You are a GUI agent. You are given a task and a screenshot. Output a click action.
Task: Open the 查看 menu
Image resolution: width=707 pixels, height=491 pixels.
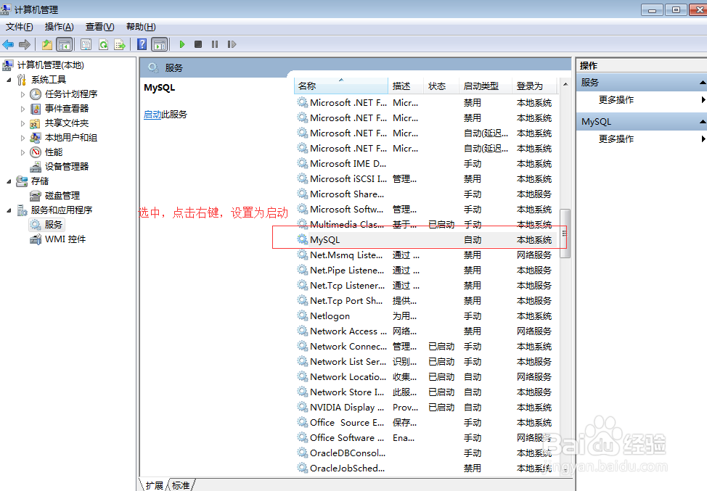(x=99, y=26)
